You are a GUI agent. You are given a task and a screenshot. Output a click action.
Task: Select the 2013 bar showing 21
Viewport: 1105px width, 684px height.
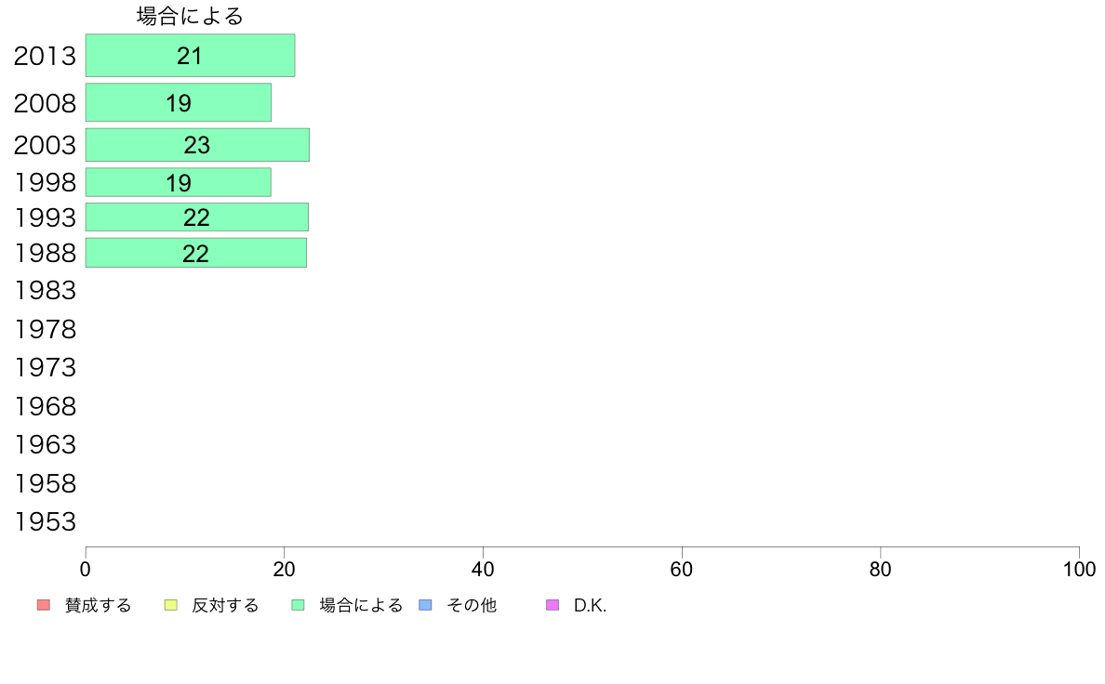191,56
